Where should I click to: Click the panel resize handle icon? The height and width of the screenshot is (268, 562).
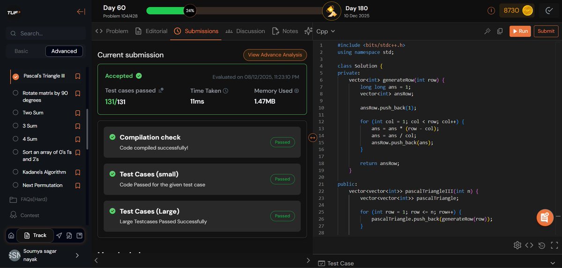(312, 138)
